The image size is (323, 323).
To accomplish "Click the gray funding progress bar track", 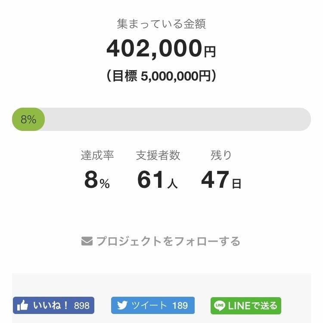I will pyautogui.click(x=177, y=119).
